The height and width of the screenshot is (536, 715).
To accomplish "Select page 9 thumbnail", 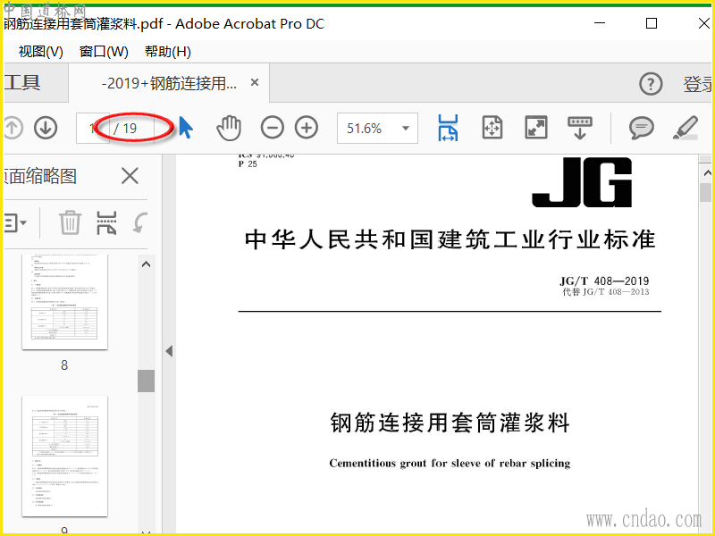I will 64,456.
